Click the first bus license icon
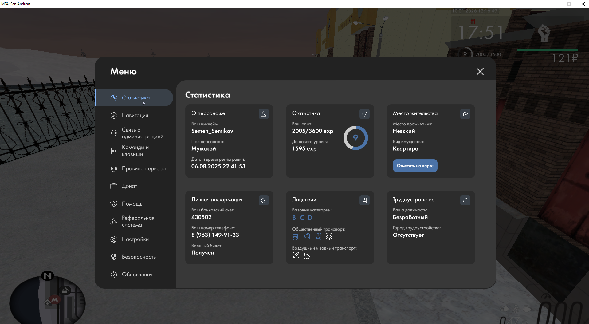 pos(295,236)
